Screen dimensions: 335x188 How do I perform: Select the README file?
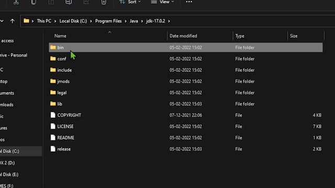pyautogui.click(x=186, y=138)
